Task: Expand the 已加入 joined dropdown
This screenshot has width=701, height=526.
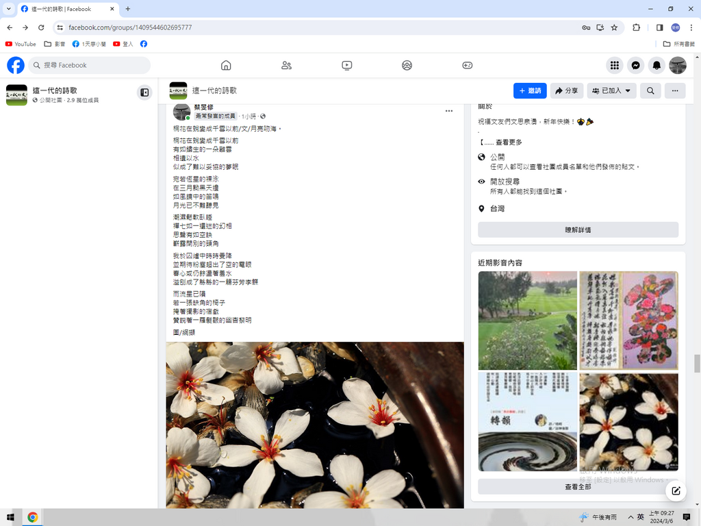Action: (x=611, y=90)
